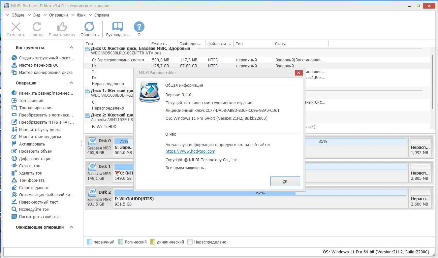Click OK button in About dialog
The height and width of the screenshot is (258, 438).
285,181
